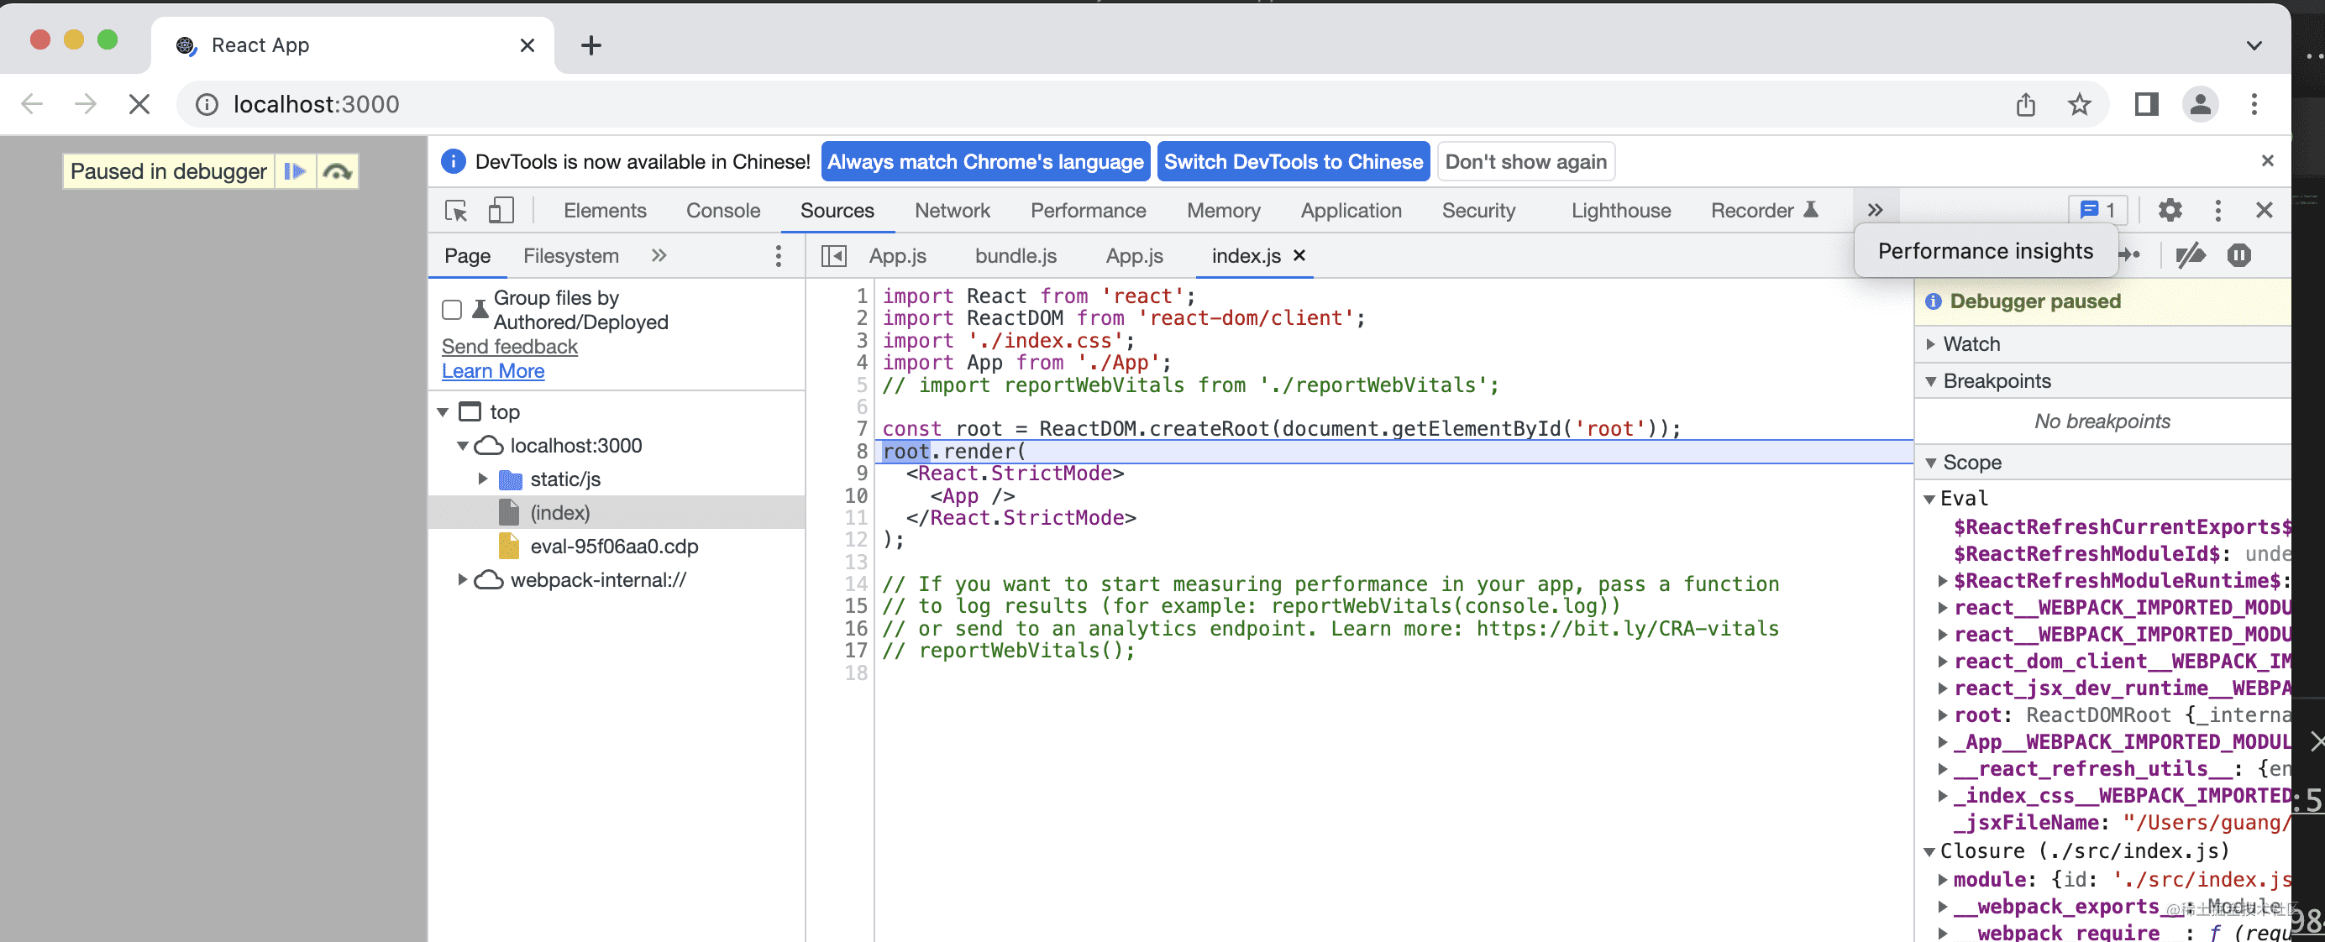Image resolution: width=2325 pixels, height=942 pixels.
Task: Resume script execution in paused overlay
Action: tap(294, 171)
